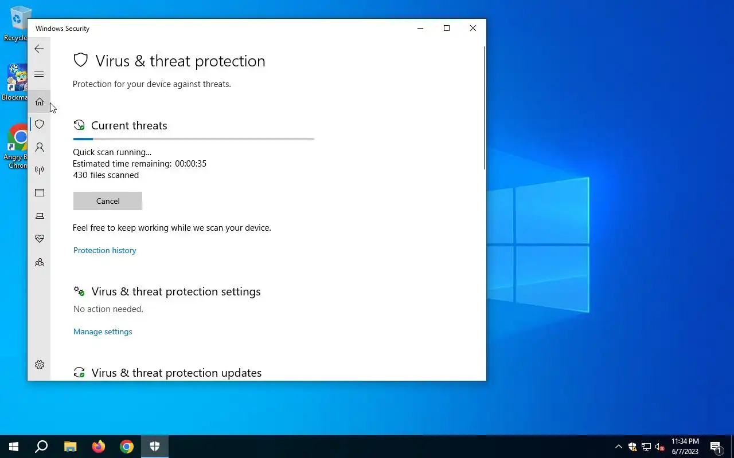Open the hamburger navigation menu
This screenshot has width=734, height=458.
click(x=39, y=74)
